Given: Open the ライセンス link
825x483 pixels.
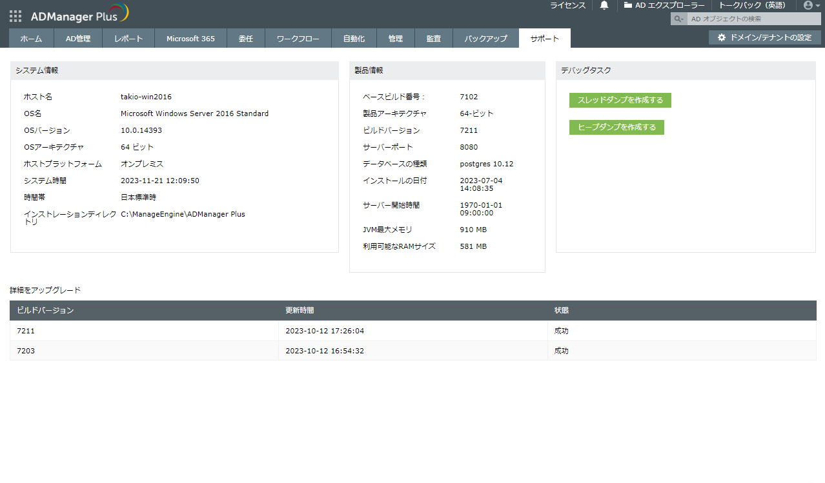Looking at the screenshot, I should (568, 5).
